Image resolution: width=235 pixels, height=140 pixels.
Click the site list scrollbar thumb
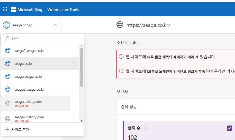pyautogui.click(x=81, y=67)
